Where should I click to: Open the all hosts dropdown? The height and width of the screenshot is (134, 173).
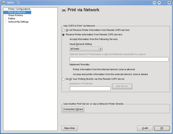tap(86, 49)
